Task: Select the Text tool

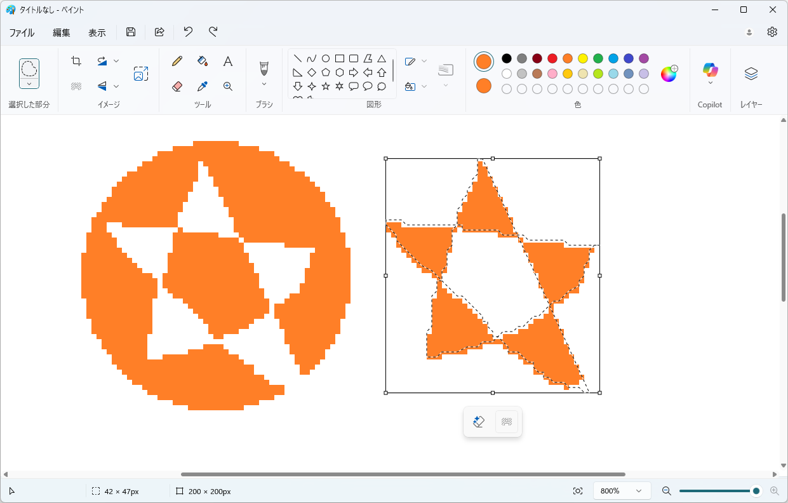Action: click(x=228, y=61)
